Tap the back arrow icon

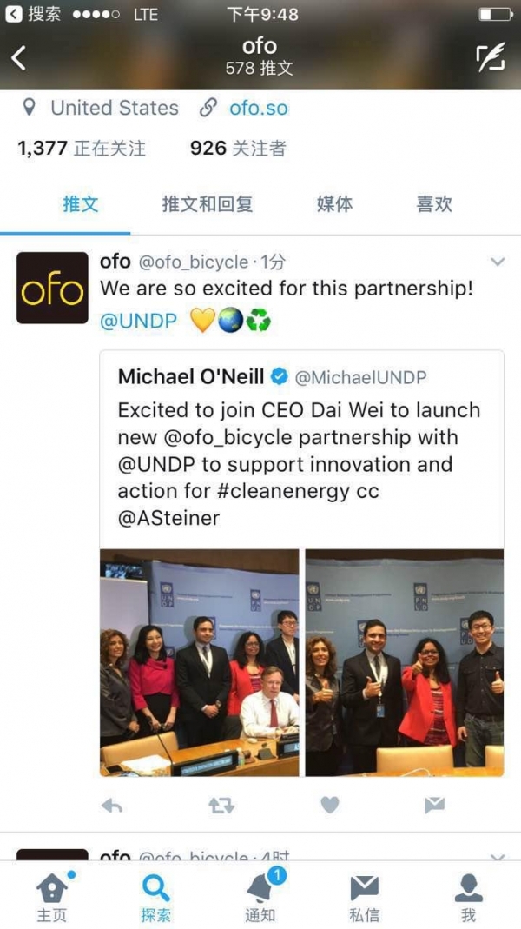(x=19, y=57)
